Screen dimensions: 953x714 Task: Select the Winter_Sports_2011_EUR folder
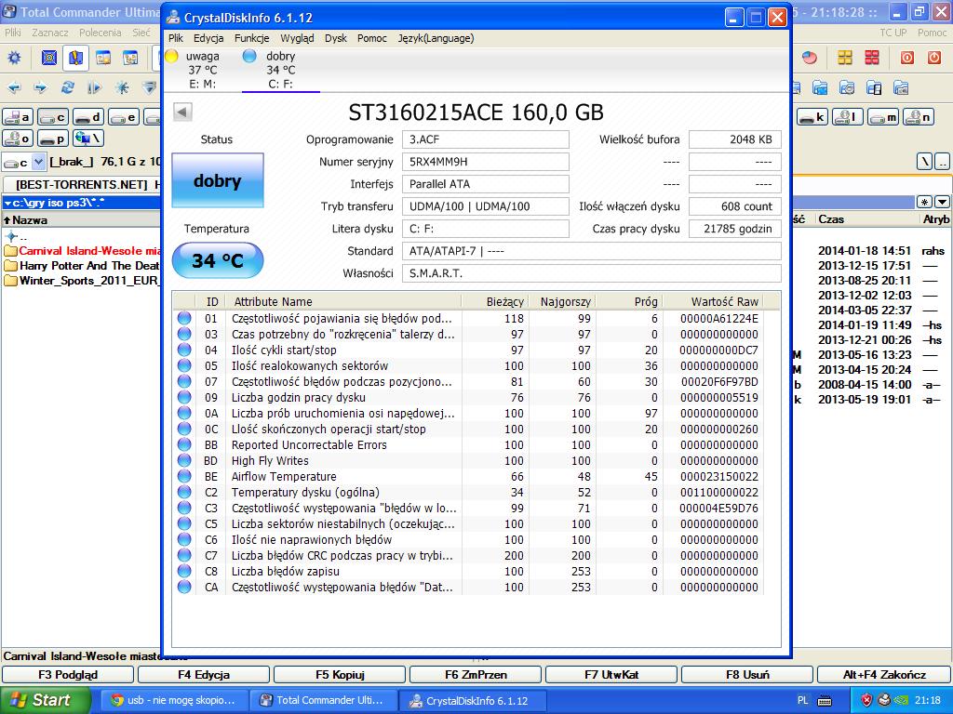(x=82, y=281)
